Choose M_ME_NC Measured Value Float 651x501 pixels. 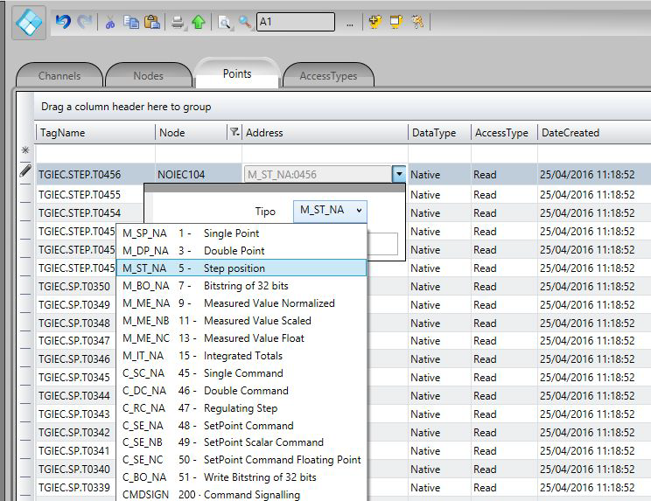241,338
